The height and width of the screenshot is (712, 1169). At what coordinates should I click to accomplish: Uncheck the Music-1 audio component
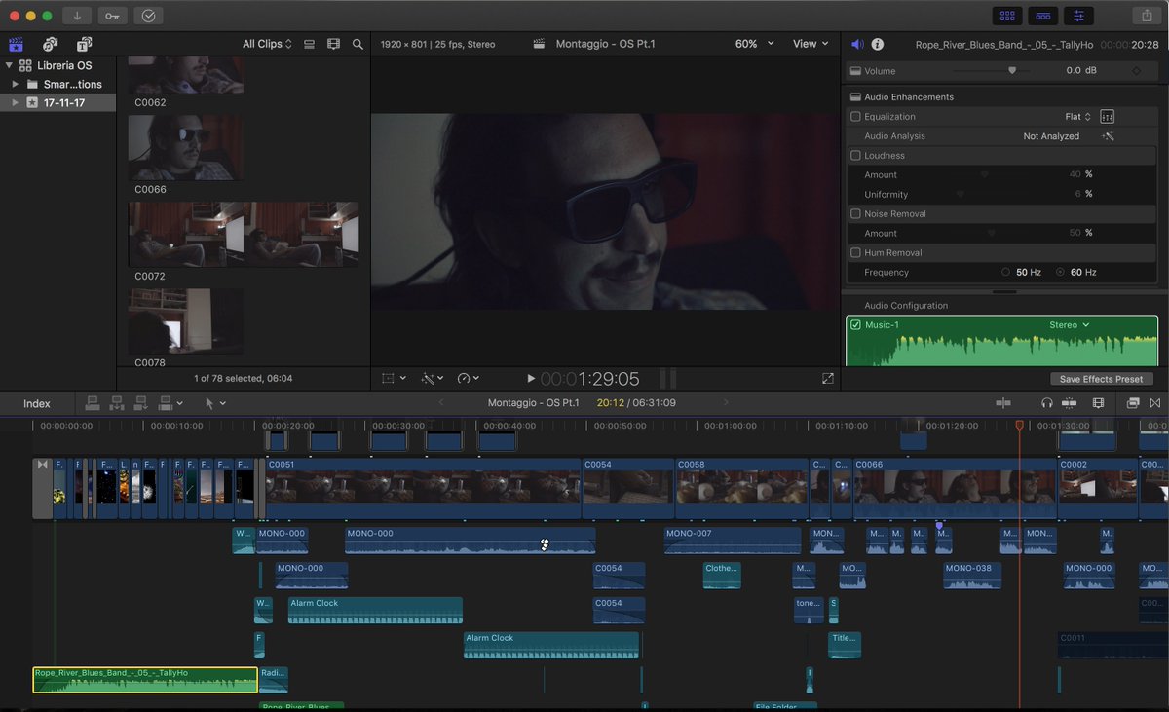coord(855,325)
